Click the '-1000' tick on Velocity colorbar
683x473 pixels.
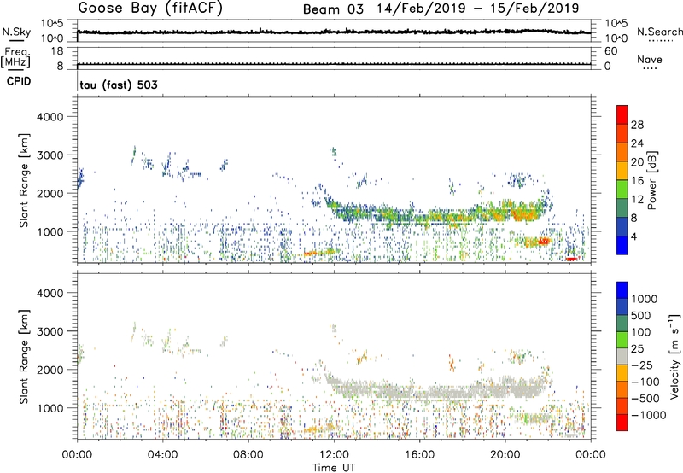649,415
